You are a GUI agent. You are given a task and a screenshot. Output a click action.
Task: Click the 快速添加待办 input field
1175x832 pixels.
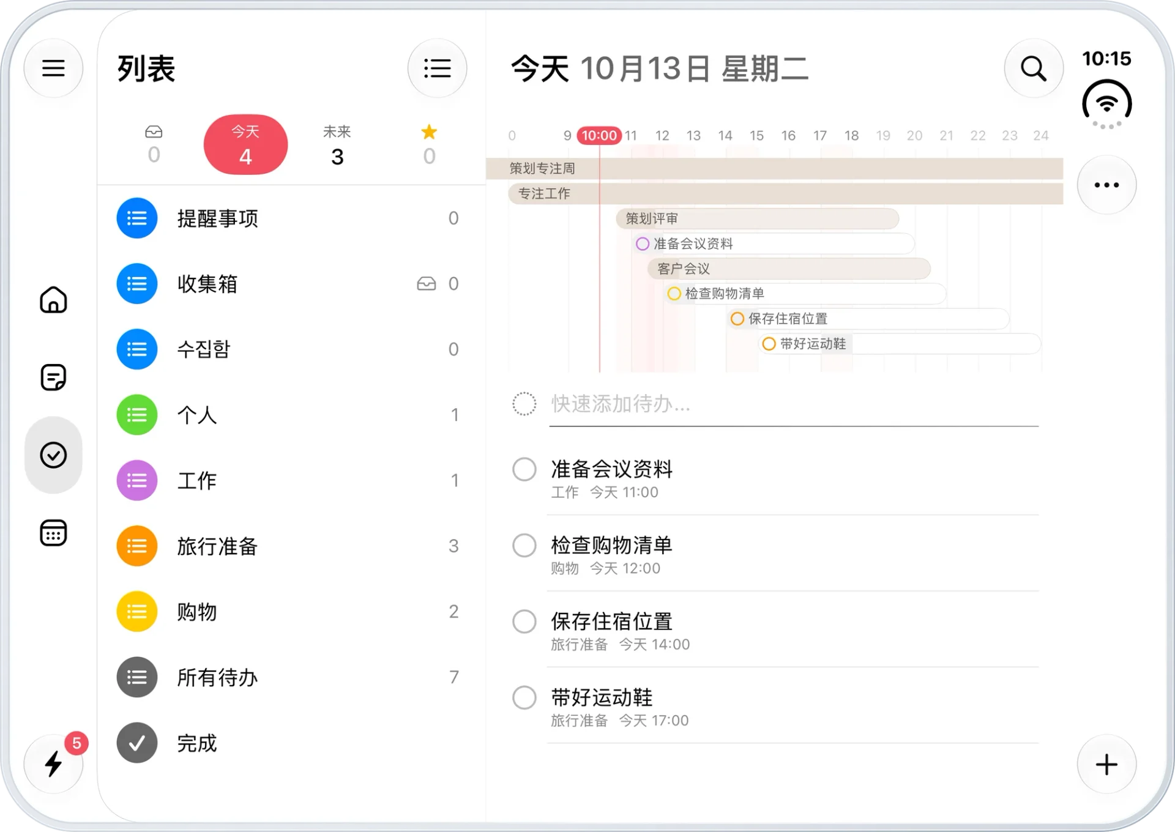[794, 404]
